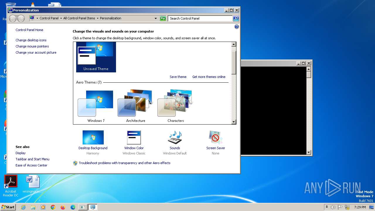Select the Unsaved Theme thumbnail
The width and height of the screenshot is (375, 211).
[x=96, y=57]
